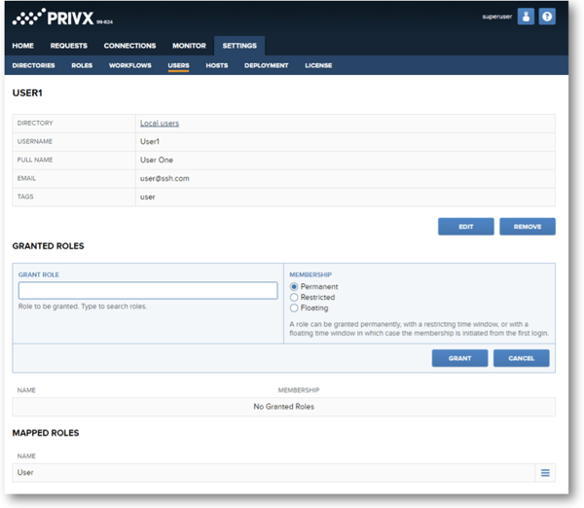Open the License settings submenu
Screen dimensions: 584x508
[x=318, y=65]
